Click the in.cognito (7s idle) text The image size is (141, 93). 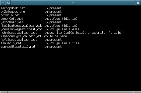tap(105, 33)
